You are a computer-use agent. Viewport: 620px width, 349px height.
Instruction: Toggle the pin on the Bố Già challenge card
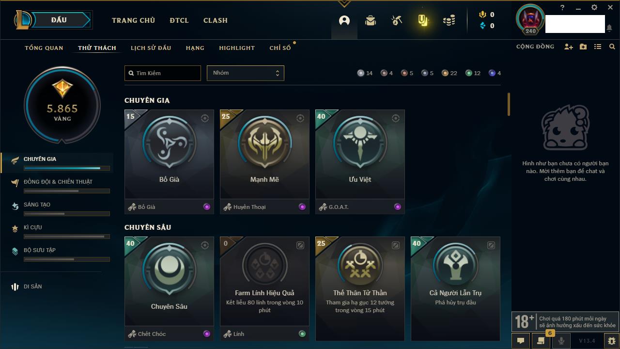(205, 118)
